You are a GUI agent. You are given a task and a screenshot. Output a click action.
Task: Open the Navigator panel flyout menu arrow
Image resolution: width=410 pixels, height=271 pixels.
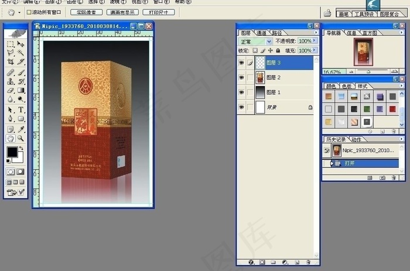point(401,32)
